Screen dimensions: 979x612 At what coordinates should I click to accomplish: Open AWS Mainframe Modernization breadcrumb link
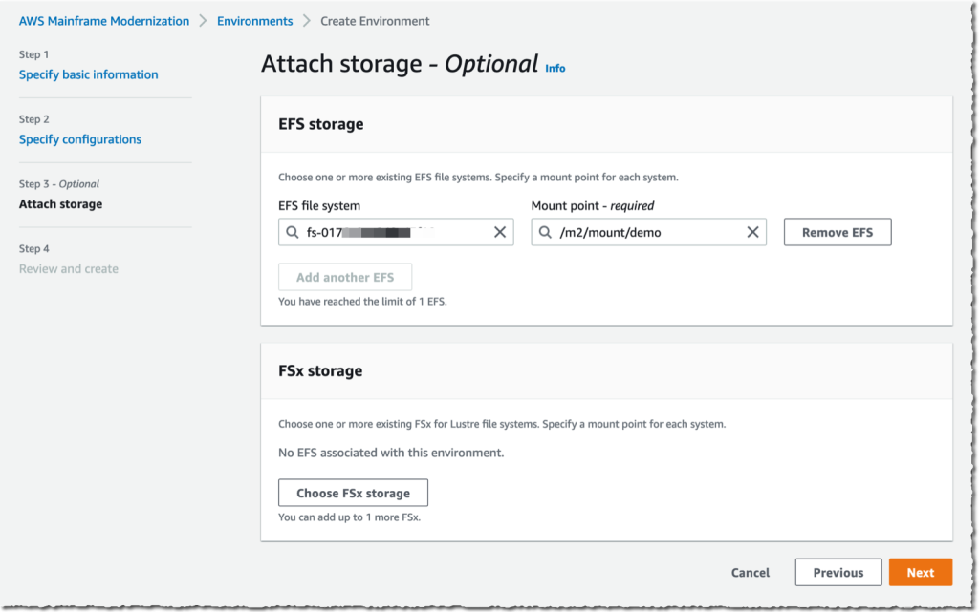pyautogui.click(x=103, y=20)
